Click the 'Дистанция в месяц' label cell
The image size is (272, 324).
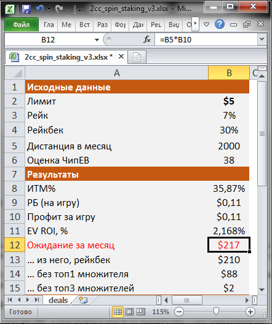coord(117,146)
